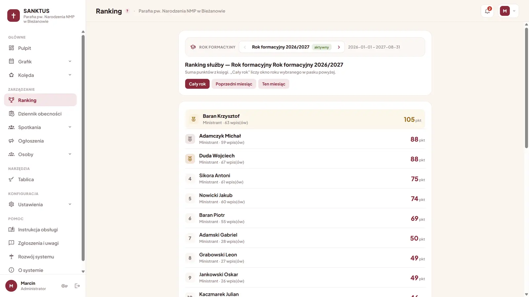This screenshot has width=529, height=297.
Task: Click the Tablica brush icon
Action: (x=11, y=179)
